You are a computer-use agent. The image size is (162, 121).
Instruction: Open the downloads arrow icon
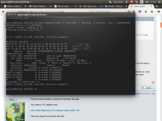point(146,12)
